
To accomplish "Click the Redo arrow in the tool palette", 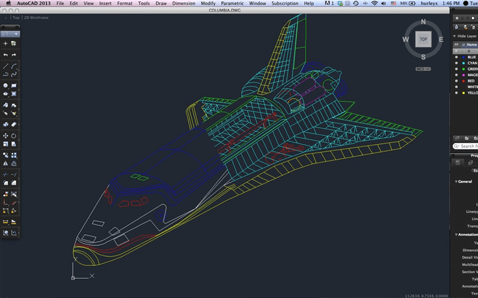I will click(x=14, y=55).
